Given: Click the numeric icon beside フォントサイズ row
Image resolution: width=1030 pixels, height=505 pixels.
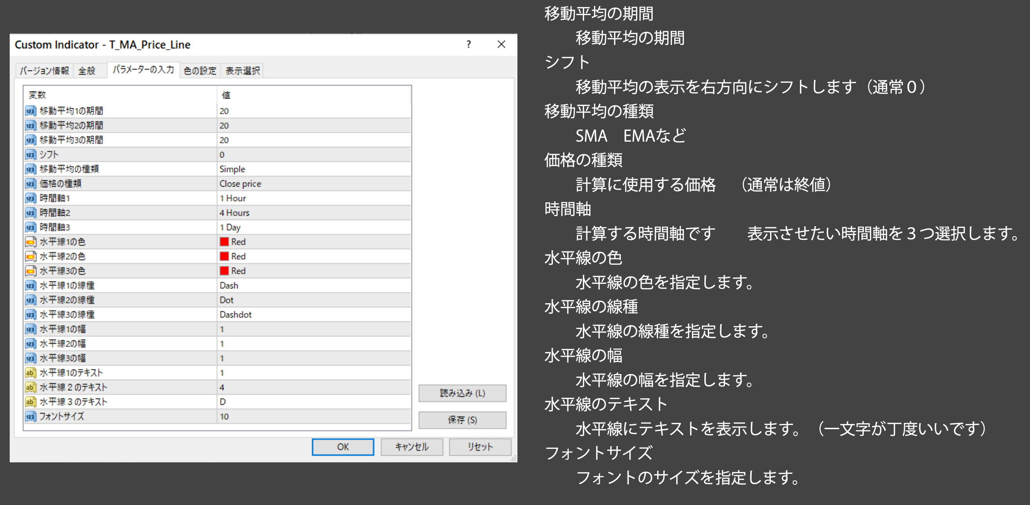Looking at the screenshot, I should click(30, 417).
